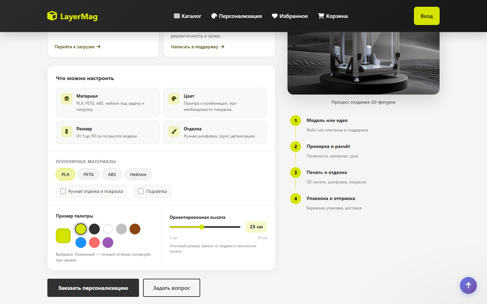This screenshot has height=304, width=487.
Task: Click the Вход button
Action: coord(427,16)
